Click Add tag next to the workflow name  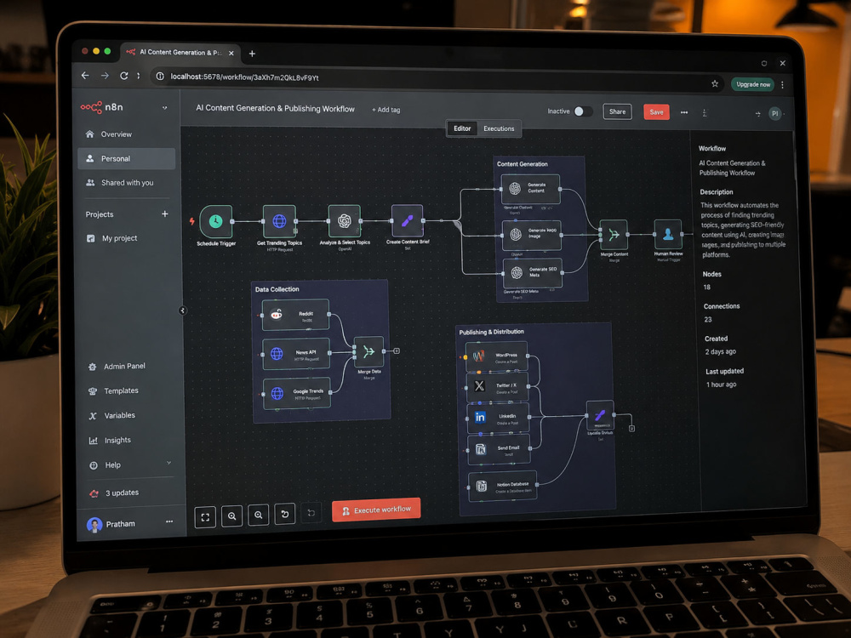click(x=386, y=110)
